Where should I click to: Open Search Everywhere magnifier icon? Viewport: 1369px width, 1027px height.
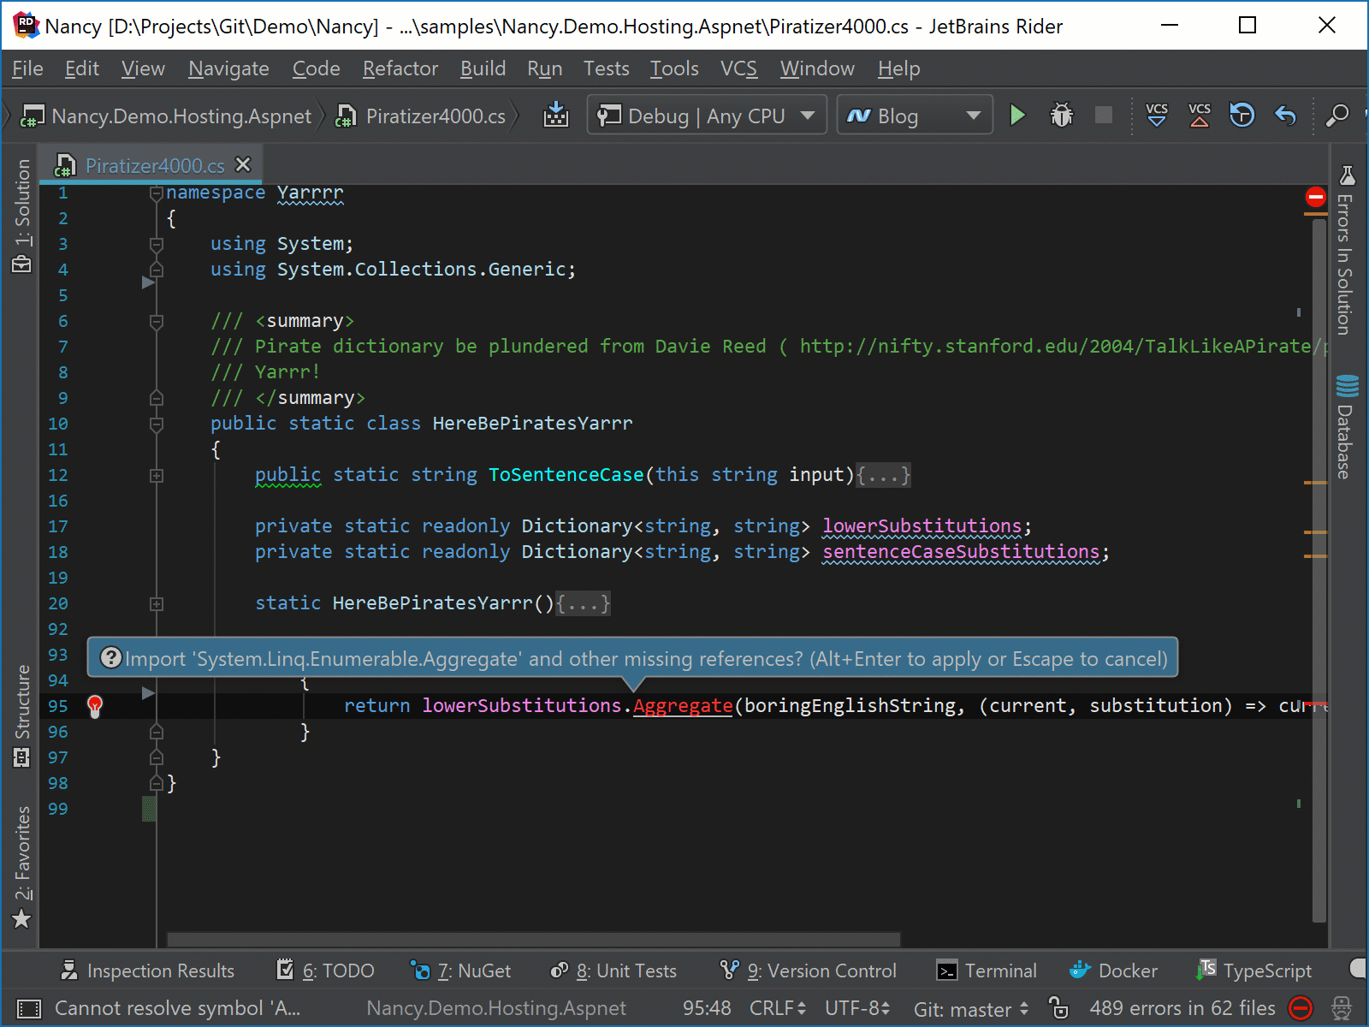pyautogui.click(x=1336, y=115)
